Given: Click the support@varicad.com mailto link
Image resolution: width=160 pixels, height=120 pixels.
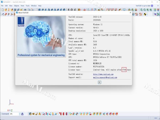Looking at the screenshot, I should pyautogui.click(x=105, y=77).
